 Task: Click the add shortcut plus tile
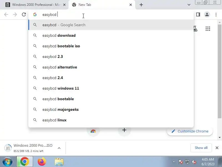124,130
